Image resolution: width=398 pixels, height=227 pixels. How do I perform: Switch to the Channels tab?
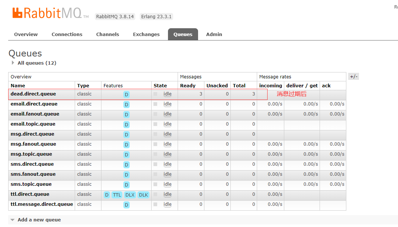108,34
